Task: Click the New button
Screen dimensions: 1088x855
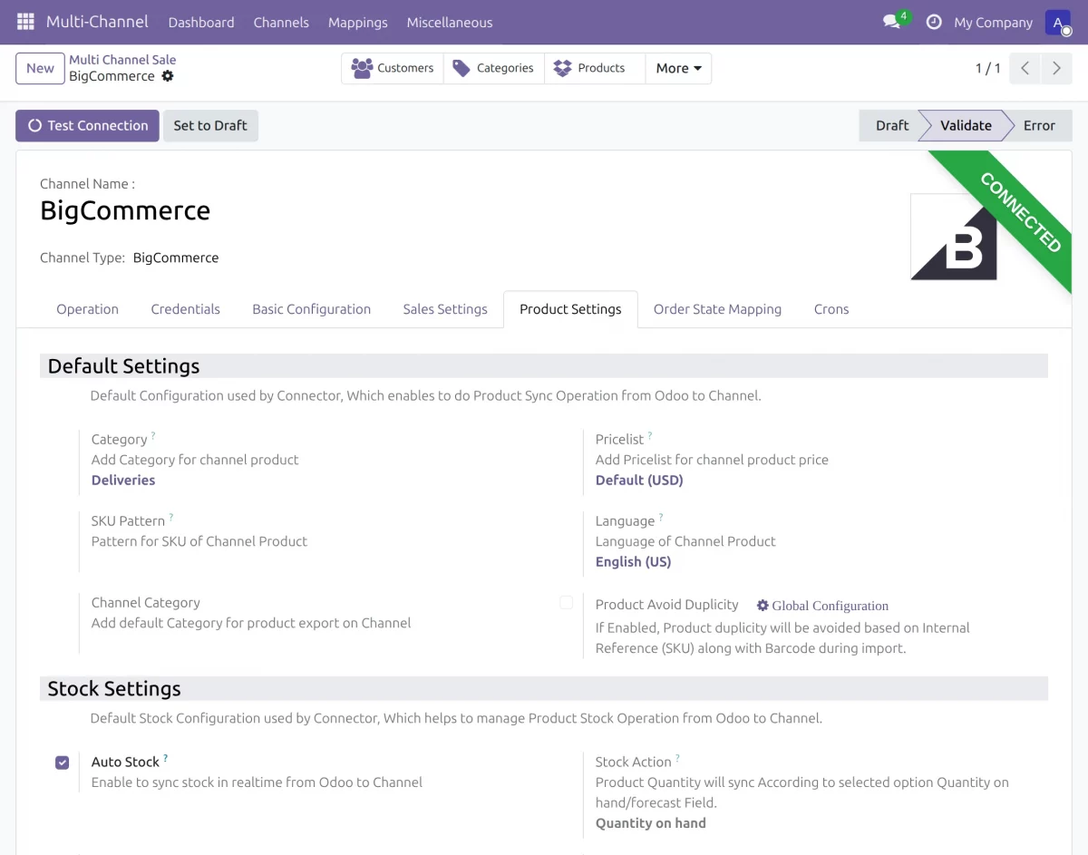Action: 40,68
